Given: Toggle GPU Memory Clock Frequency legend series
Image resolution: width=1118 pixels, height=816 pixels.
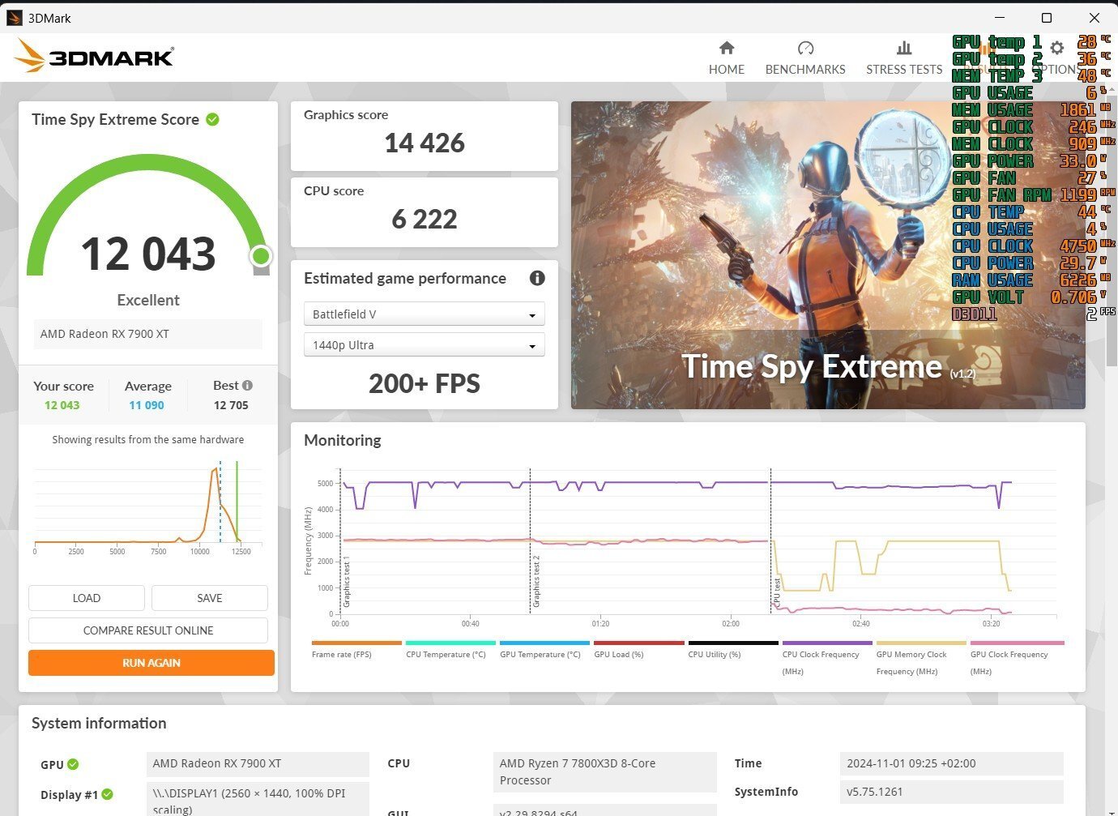Looking at the screenshot, I should click(921, 658).
